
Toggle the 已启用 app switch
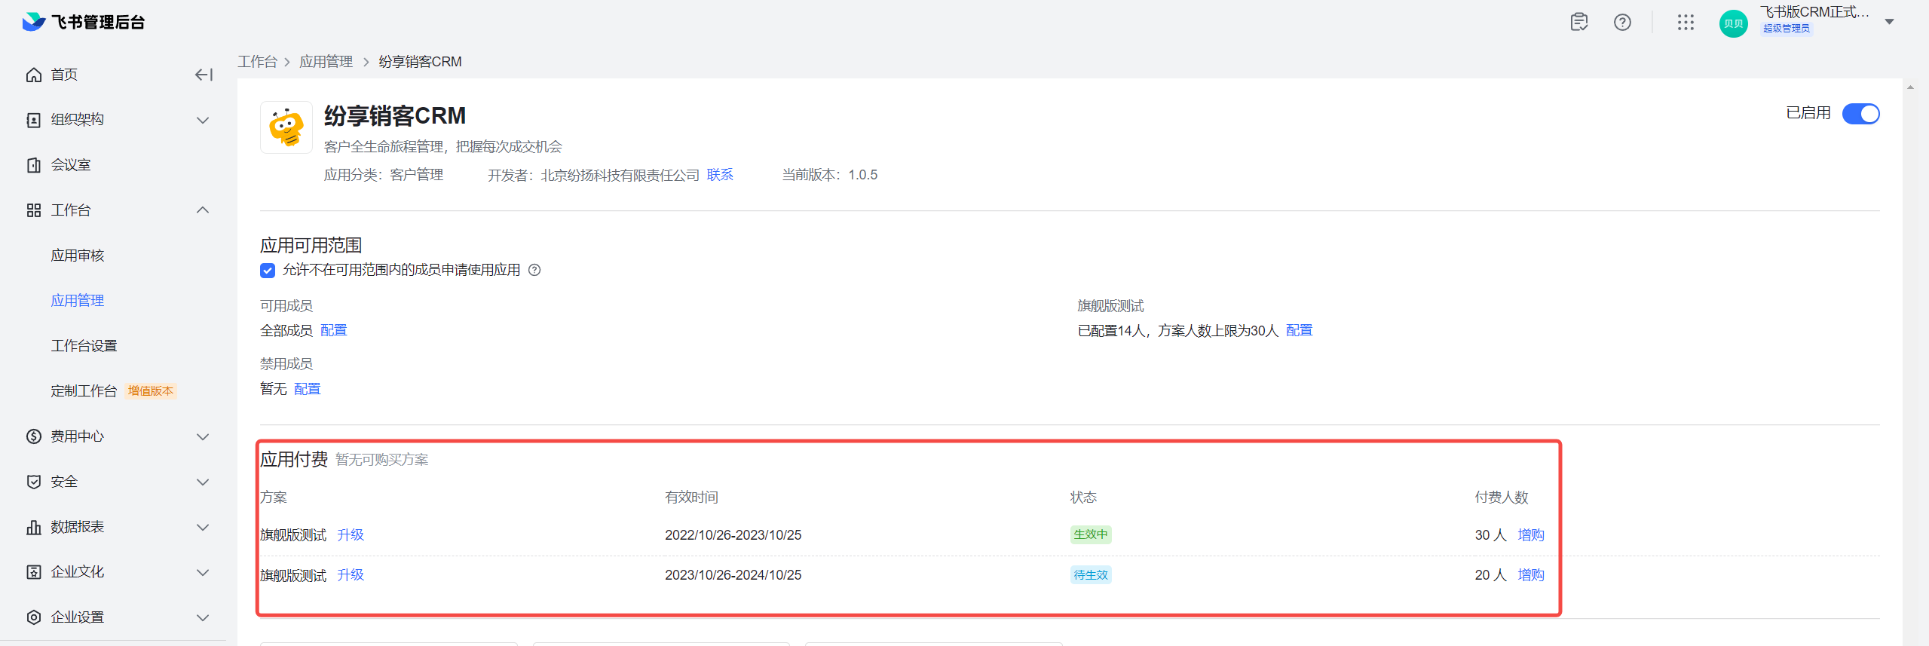pyautogui.click(x=1860, y=113)
